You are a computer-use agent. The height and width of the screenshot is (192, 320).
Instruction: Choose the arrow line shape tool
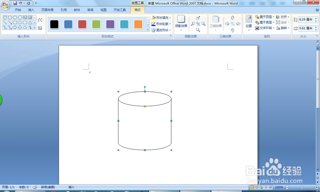pyautogui.click(x=10, y=22)
